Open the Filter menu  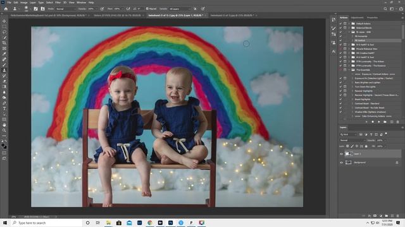[58, 3]
